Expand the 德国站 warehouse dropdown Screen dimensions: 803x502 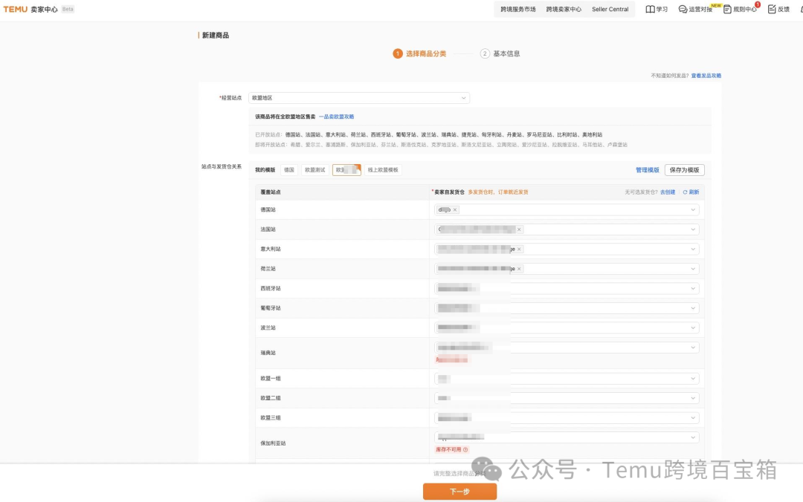click(693, 210)
